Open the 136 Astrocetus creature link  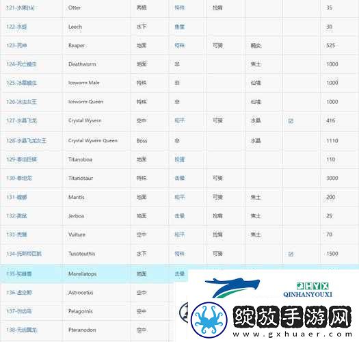(19, 293)
